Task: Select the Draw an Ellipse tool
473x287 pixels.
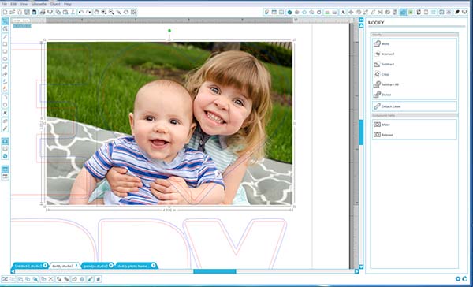Action: click(x=5, y=59)
